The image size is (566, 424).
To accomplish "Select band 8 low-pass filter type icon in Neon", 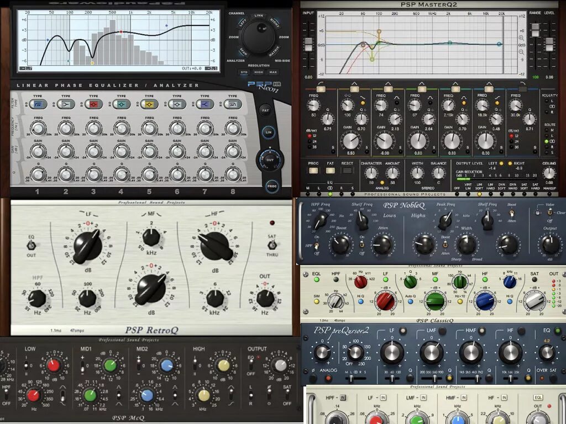I will point(233,104).
